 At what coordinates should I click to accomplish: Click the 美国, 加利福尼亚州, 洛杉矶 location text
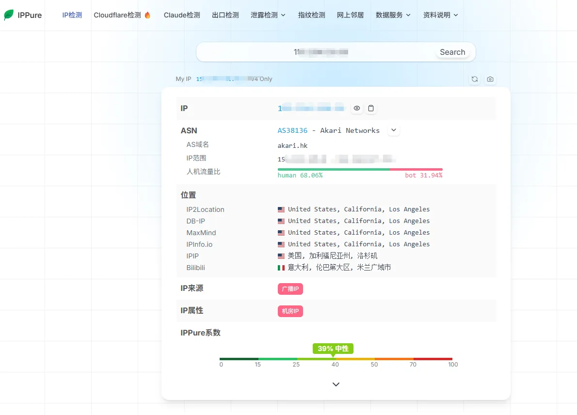[x=332, y=256]
